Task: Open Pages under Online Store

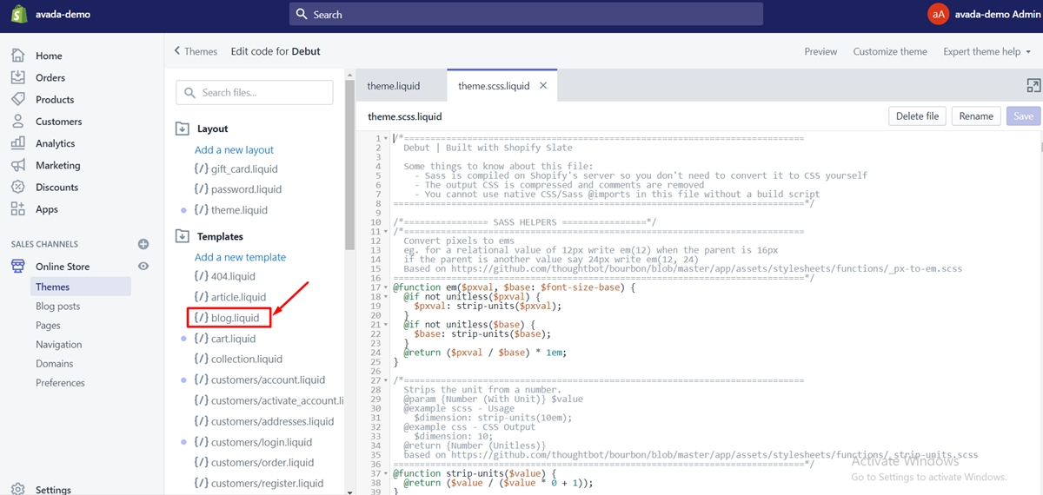Action: pyautogui.click(x=49, y=325)
